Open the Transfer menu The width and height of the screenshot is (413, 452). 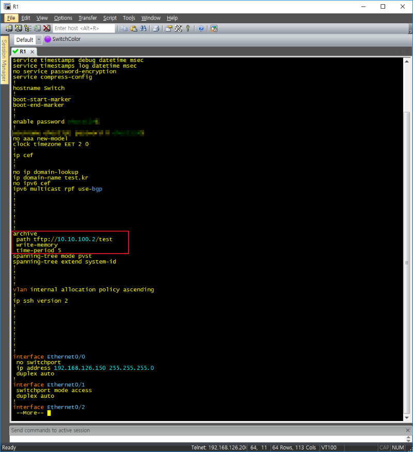tap(87, 18)
